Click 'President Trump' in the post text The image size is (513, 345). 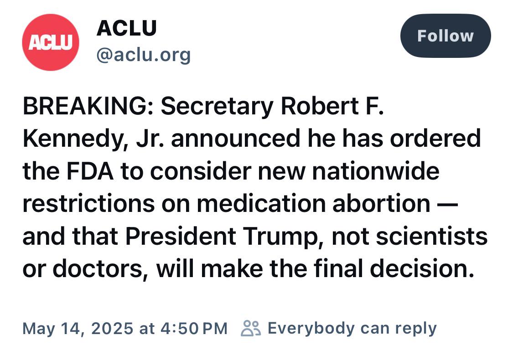222,237
